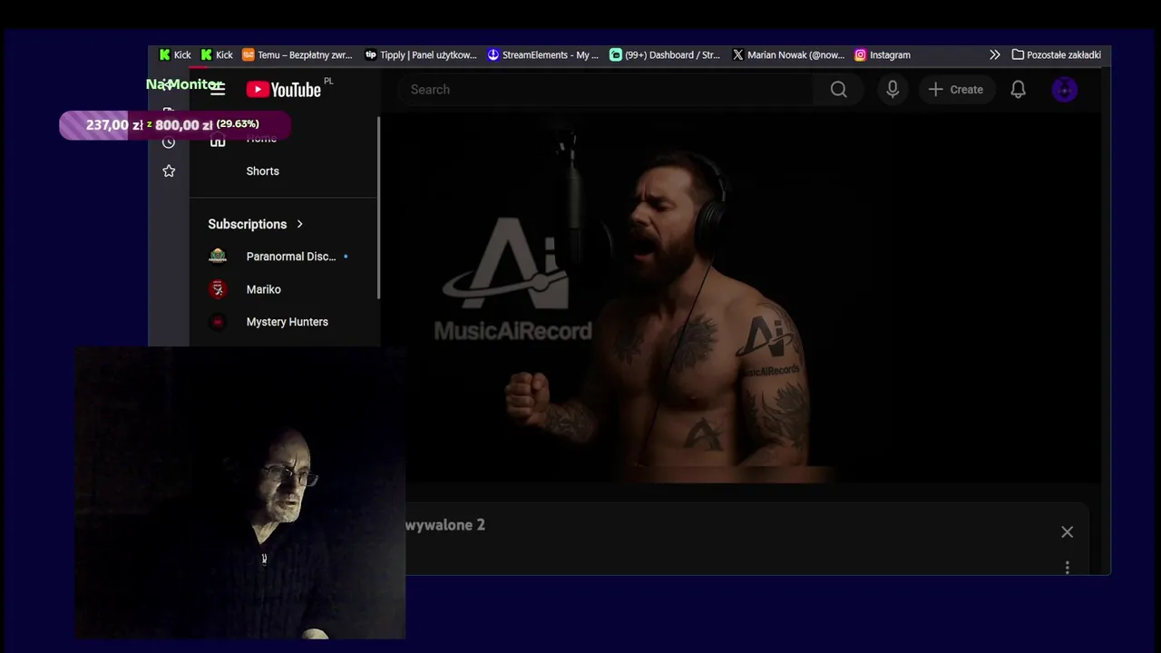Click the Create button
Image resolution: width=1161 pixels, height=653 pixels.
tap(956, 89)
